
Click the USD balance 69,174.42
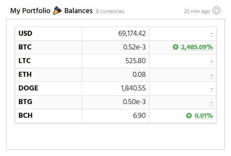tap(132, 34)
